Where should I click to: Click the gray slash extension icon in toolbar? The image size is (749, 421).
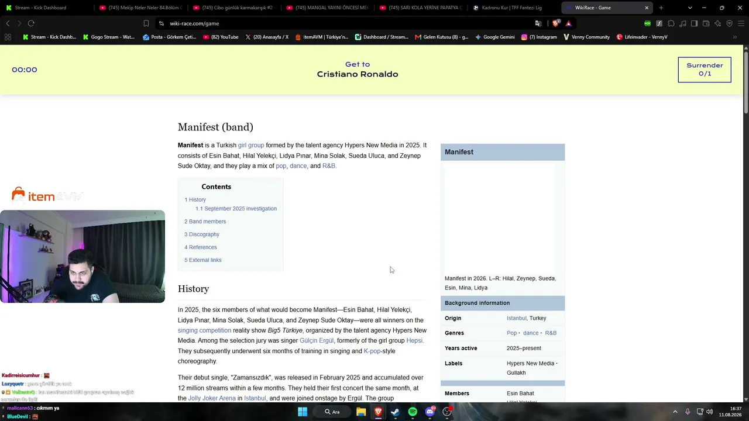659,23
